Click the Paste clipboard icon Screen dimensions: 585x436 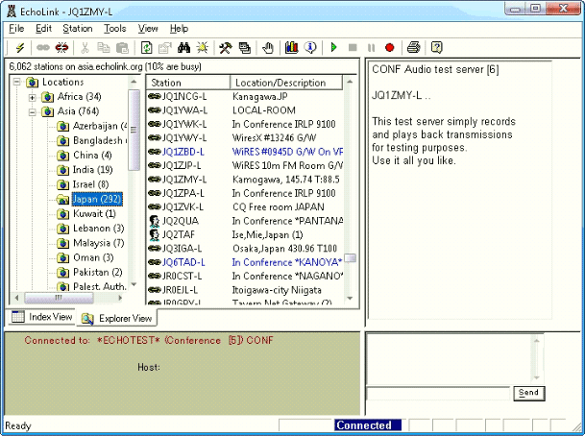click(122, 48)
